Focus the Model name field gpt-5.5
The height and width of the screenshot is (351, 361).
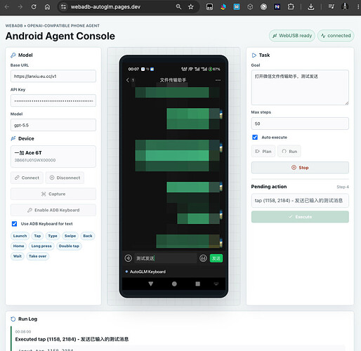(53, 125)
